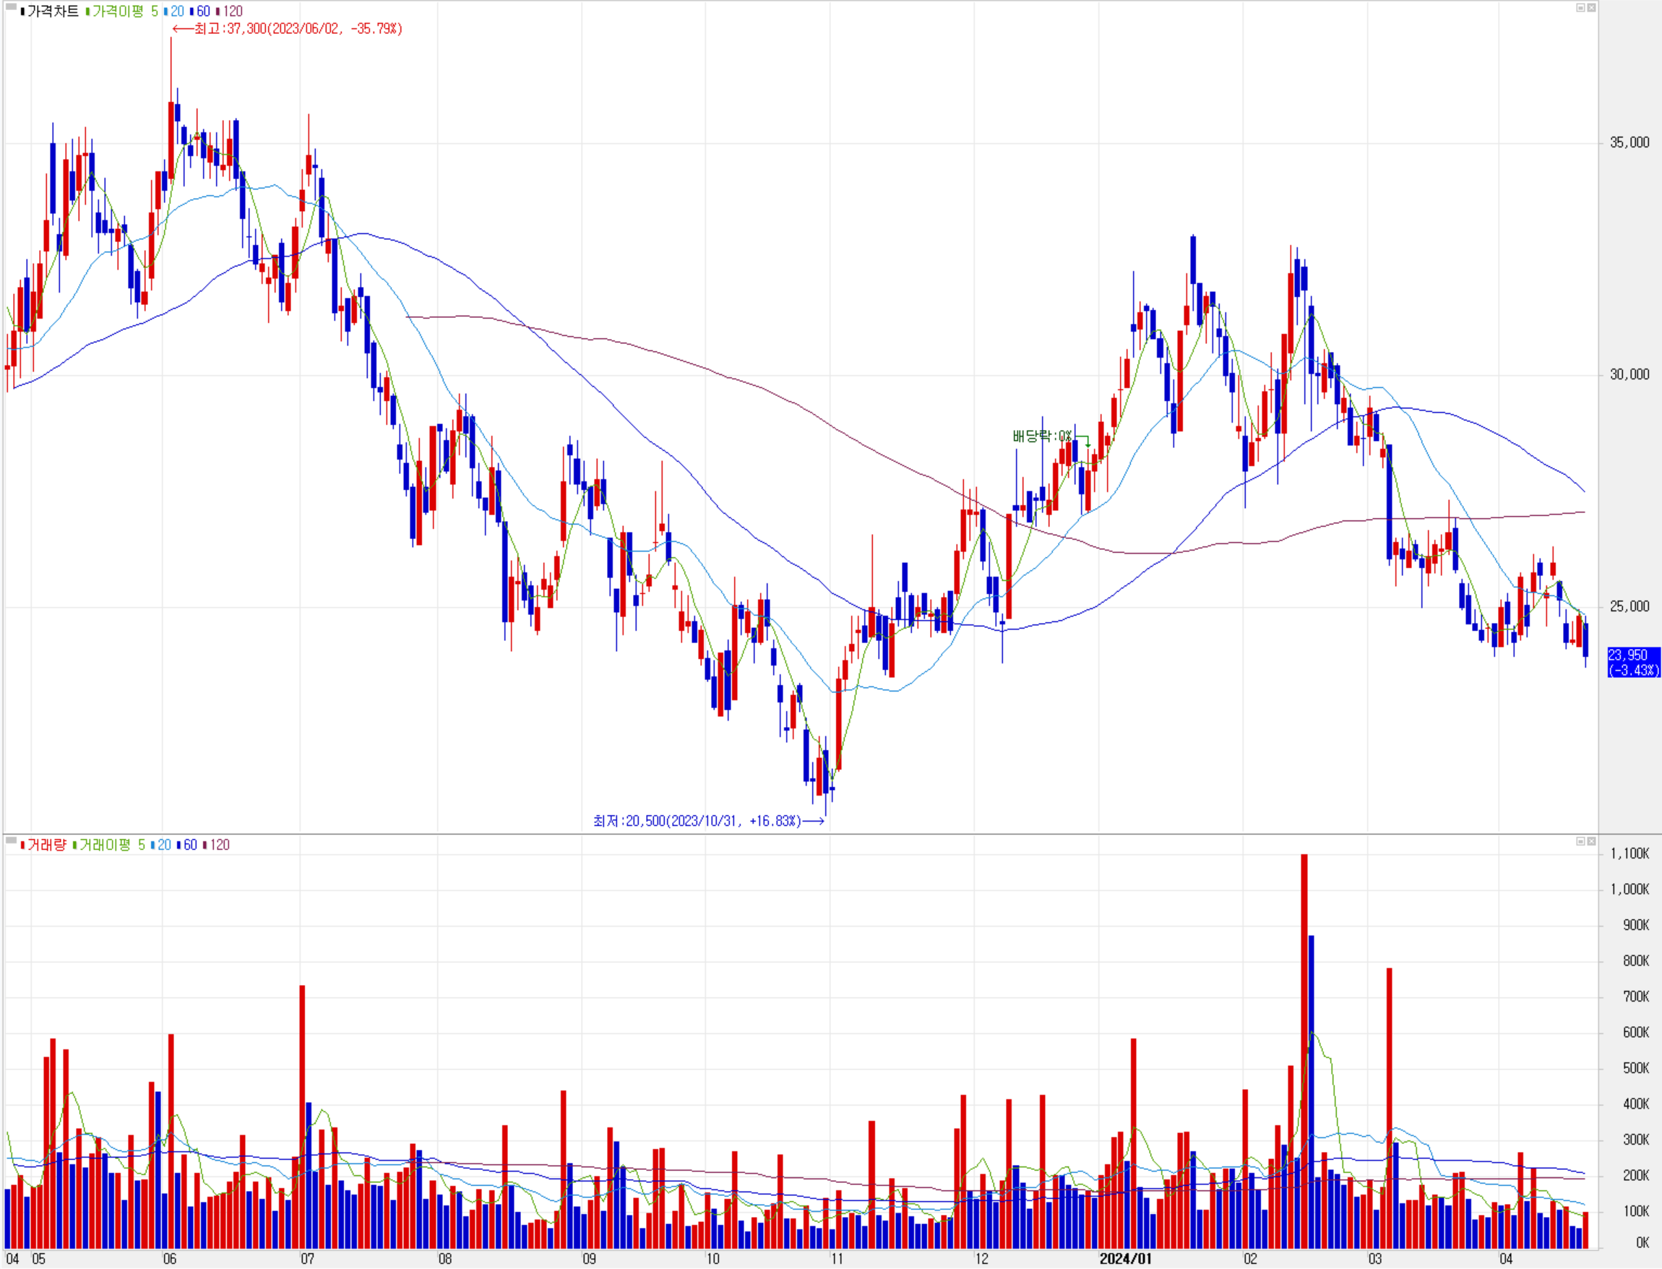Click the 배당락:0% dividend marker
This screenshot has width=1662, height=1269.
[1042, 436]
